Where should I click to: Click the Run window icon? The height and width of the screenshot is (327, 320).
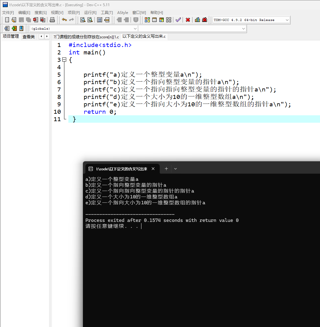[x=154, y=20]
